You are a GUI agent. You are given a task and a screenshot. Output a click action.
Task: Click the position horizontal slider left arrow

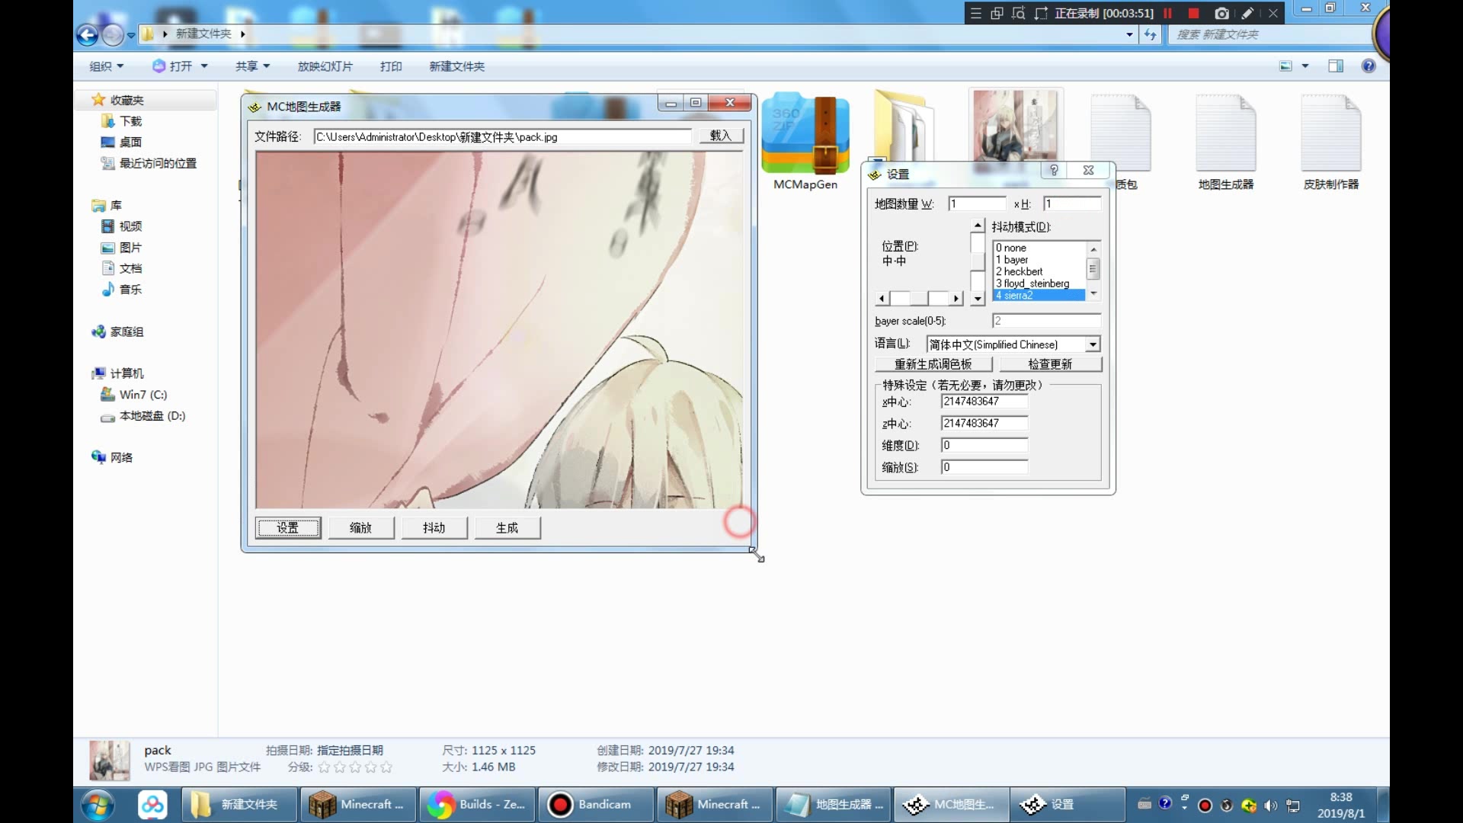(882, 299)
